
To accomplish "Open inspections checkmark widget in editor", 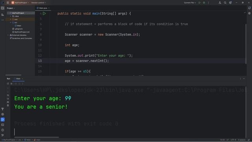I will pyautogui.click(x=245, y=13).
